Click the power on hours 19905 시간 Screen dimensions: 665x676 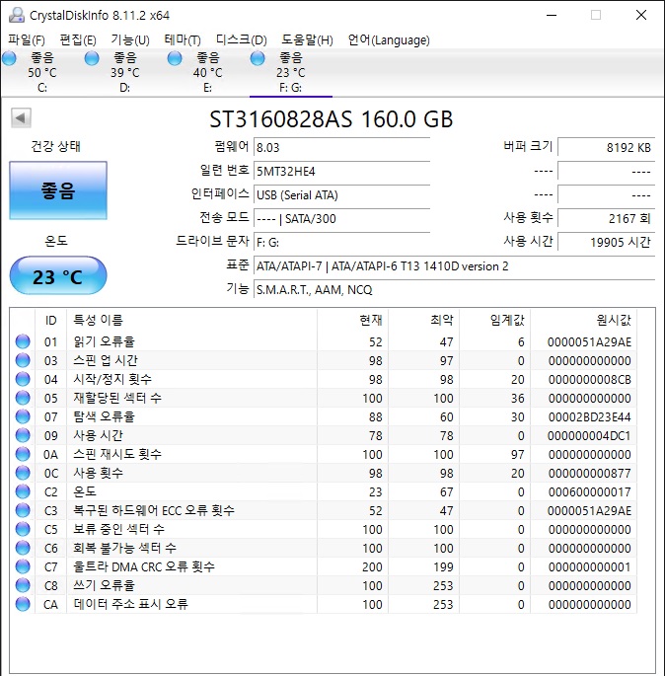click(x=607, y=243)
